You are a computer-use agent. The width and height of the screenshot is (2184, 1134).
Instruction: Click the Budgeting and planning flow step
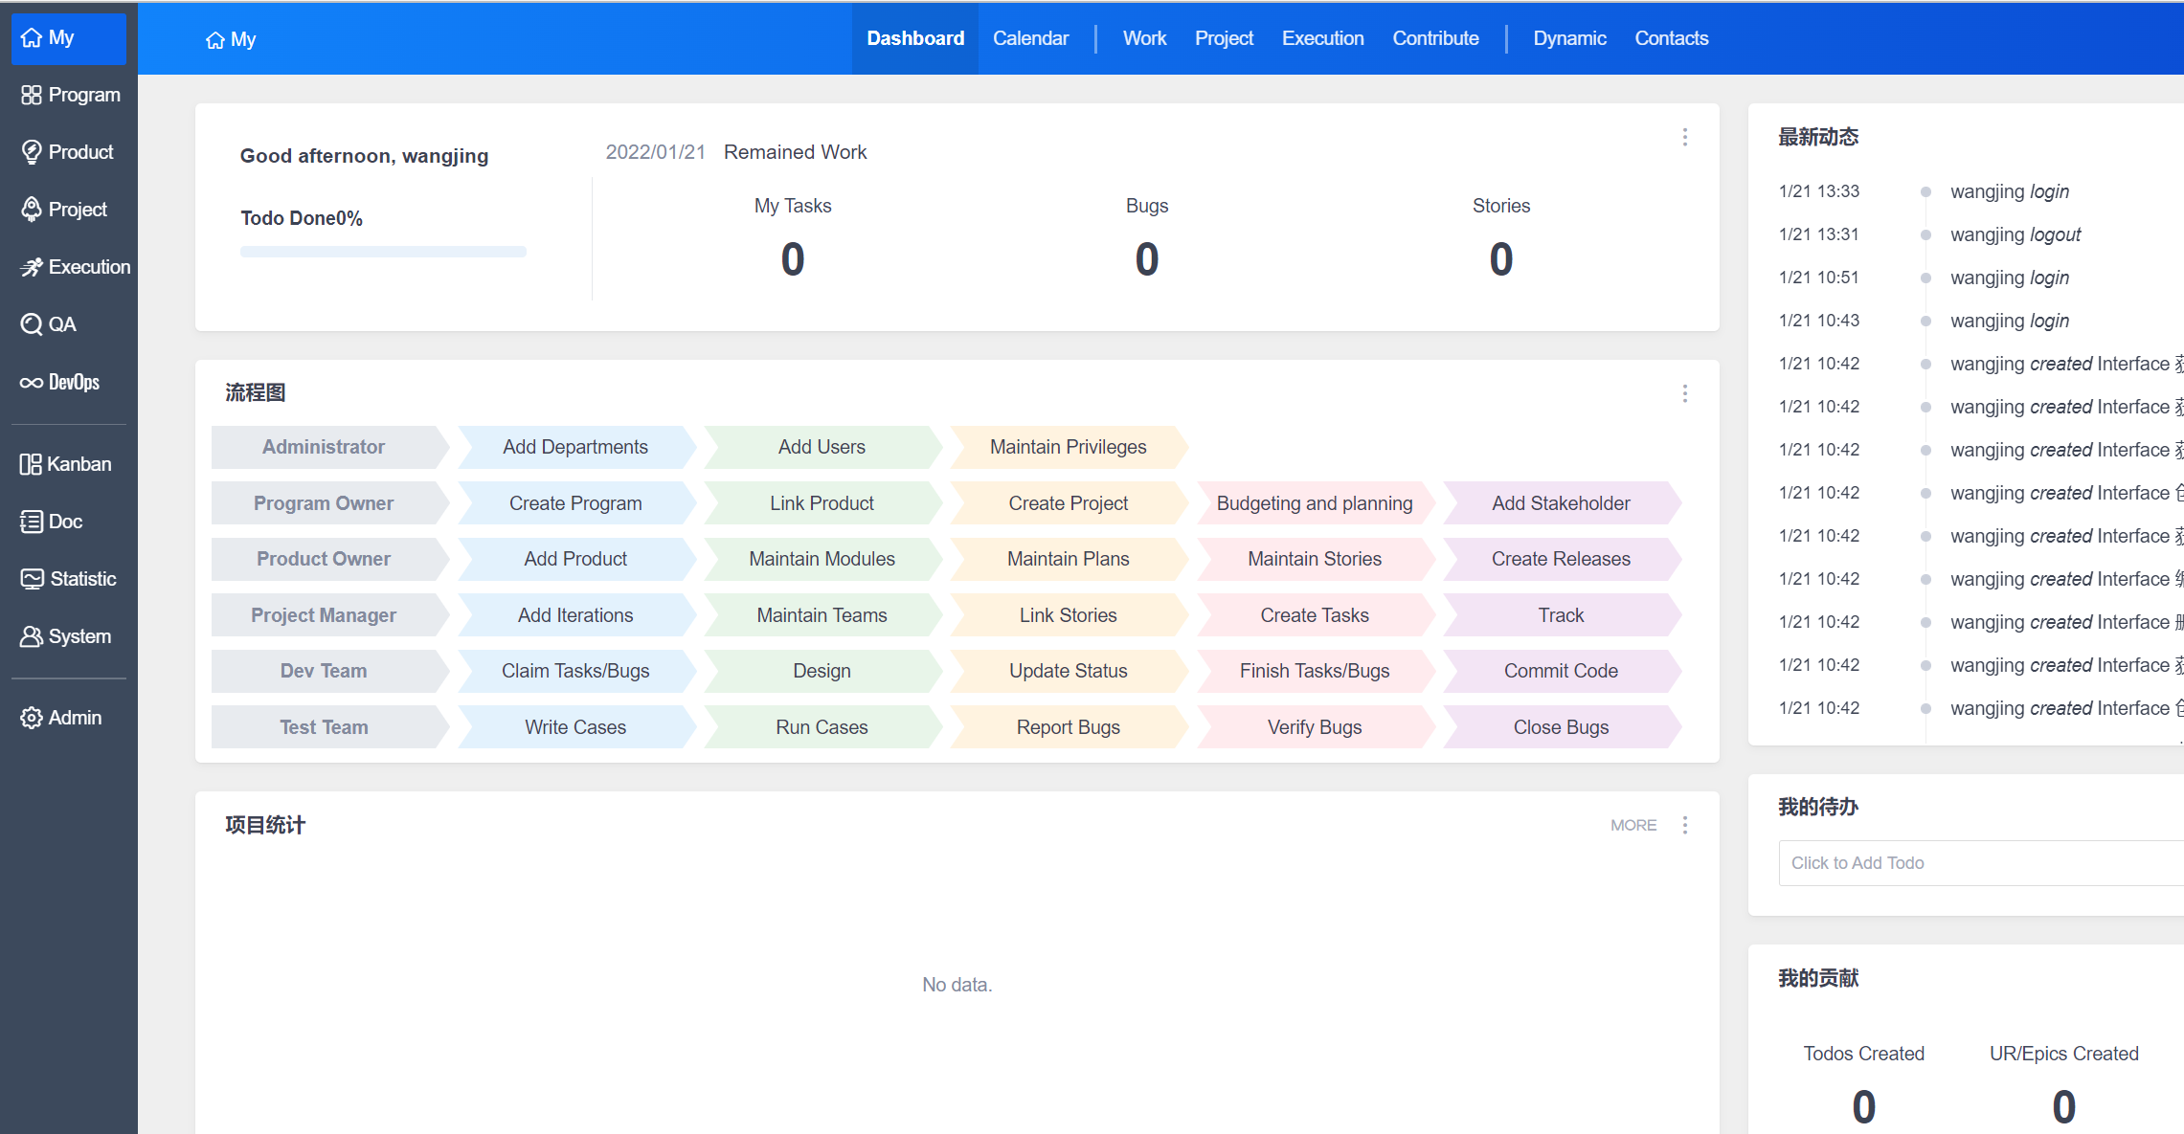click(x=1315, y=503)
